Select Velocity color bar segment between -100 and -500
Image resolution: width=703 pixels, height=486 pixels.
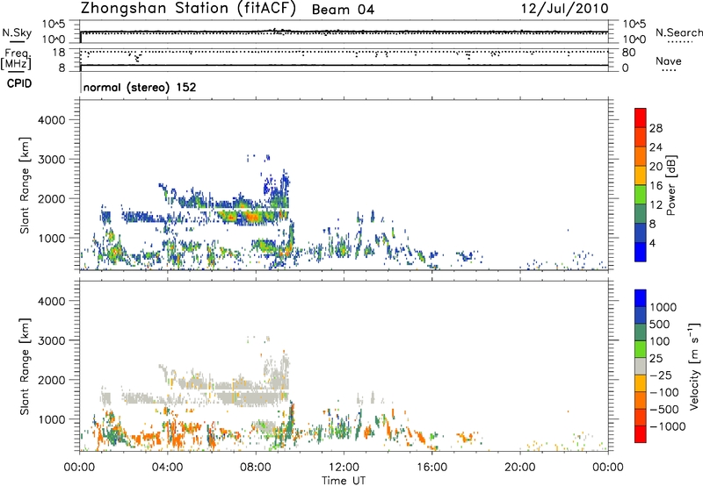coord(641,400)
